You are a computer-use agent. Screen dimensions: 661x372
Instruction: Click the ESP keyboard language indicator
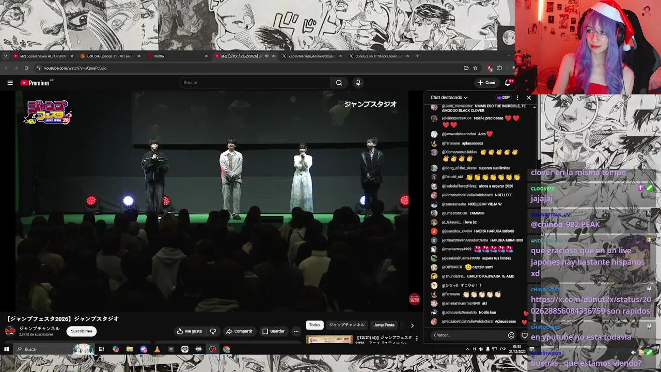click(503, 349)
